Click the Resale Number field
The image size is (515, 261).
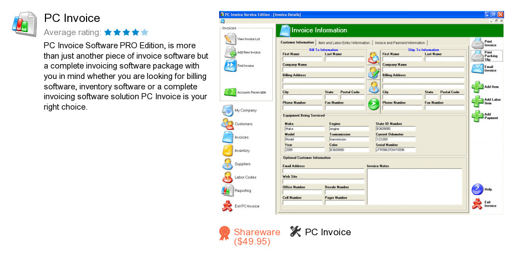click(x=345, y=192)
